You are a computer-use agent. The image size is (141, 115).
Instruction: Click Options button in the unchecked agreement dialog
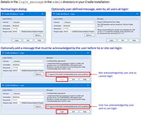click(39, 74)
